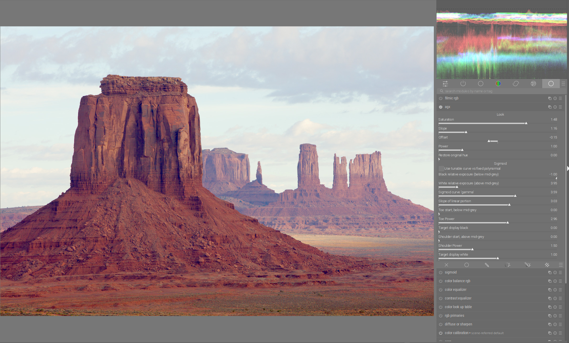Image resolution: width=569 pixels, height=343 pixels.
Task: Click reset parameters icon for agx module
Action: [x=555, y=107]
